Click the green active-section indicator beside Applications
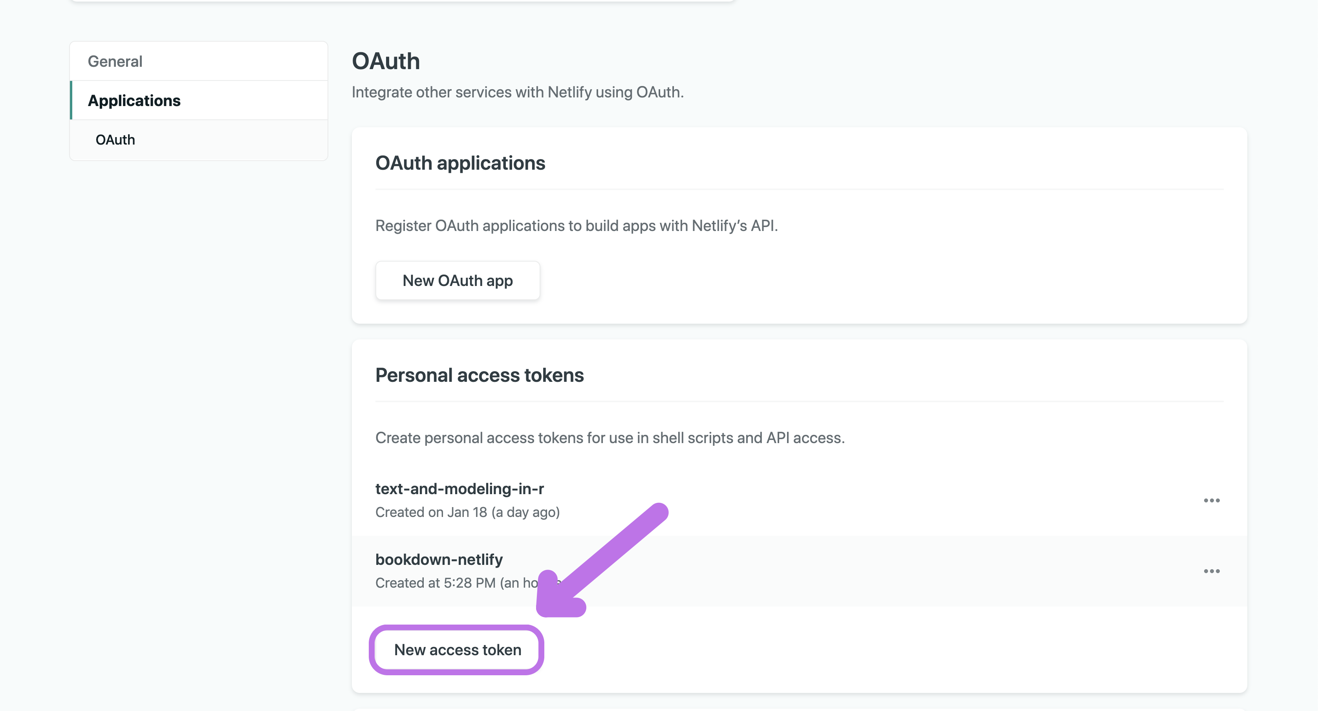Image resolution: width=1318 pixels, height=711 pixels. [x=71, y=100]
